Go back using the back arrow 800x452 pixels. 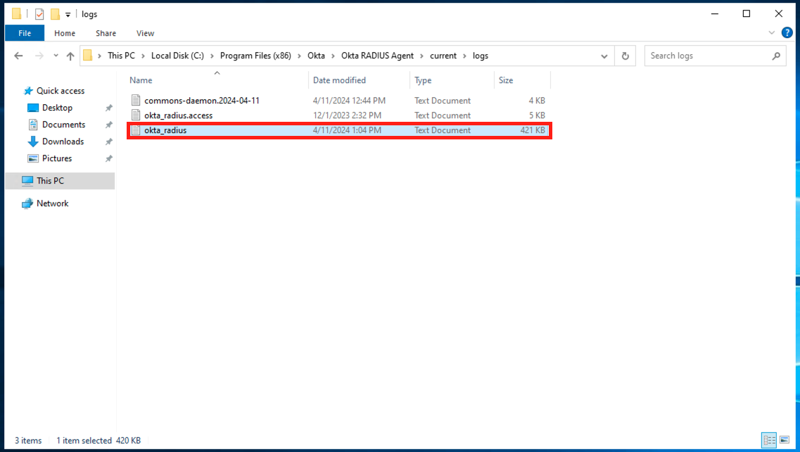coord(18,56)
